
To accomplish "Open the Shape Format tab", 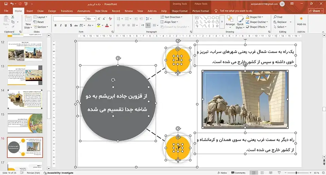I will (179, 11).
